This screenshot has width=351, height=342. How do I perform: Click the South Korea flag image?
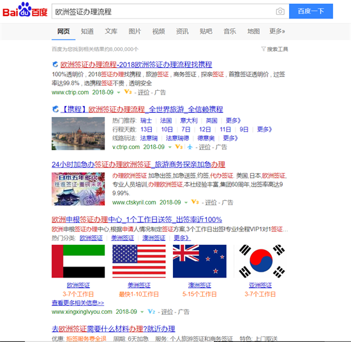(261, 261)
